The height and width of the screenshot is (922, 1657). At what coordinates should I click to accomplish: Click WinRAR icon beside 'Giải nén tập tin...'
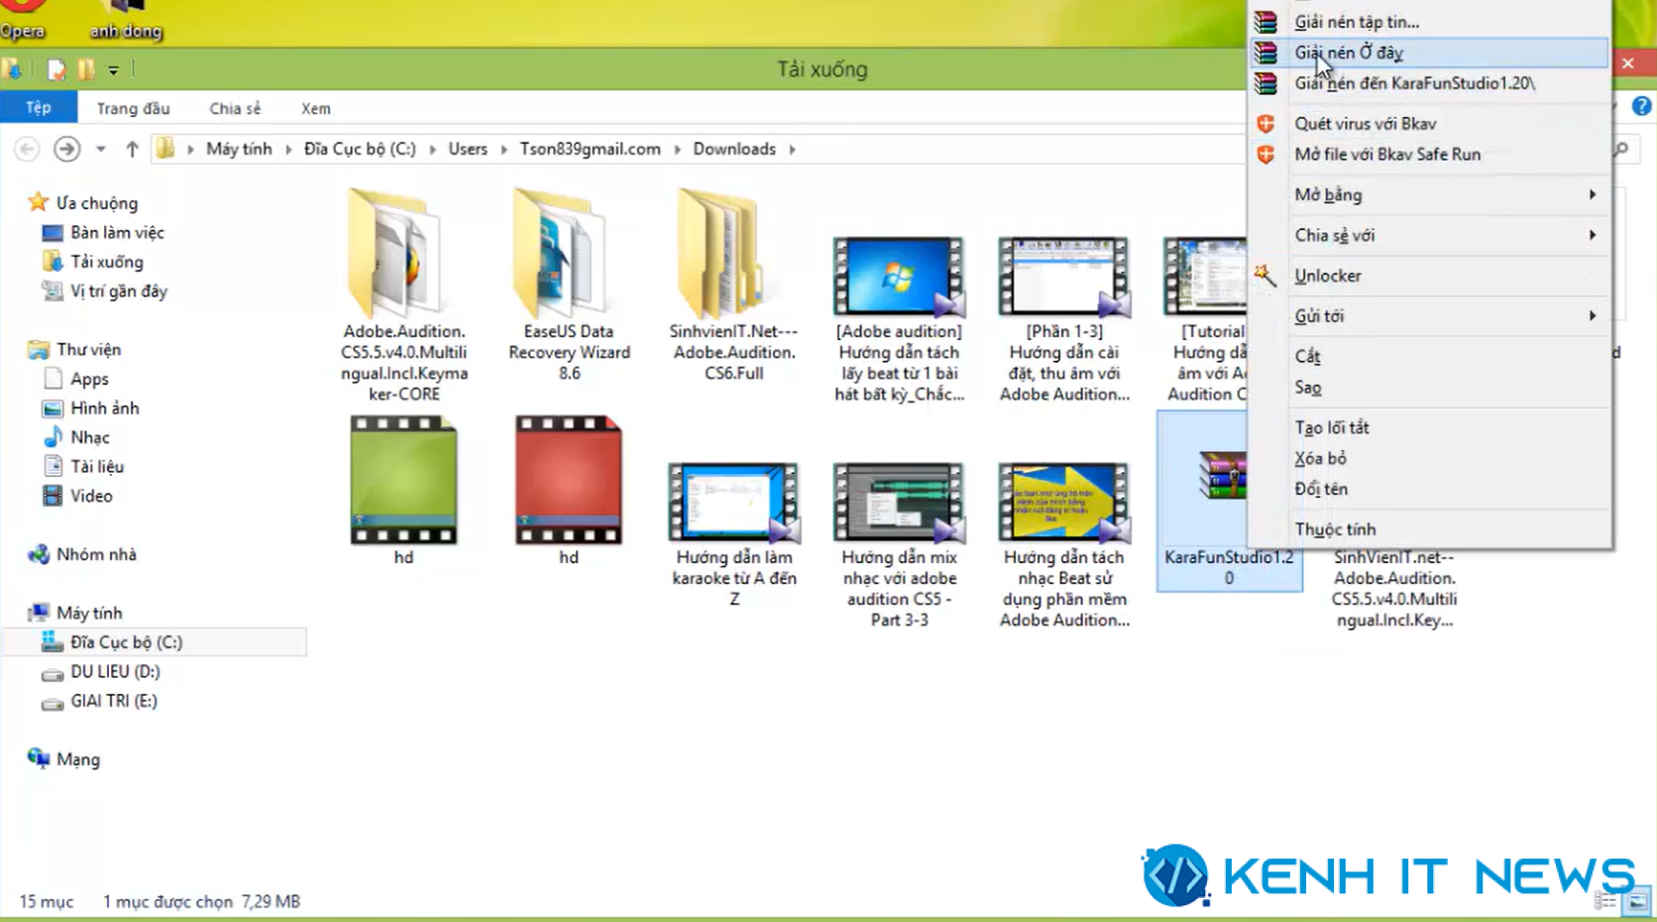pyautogui.click(x=1266, y=21)
